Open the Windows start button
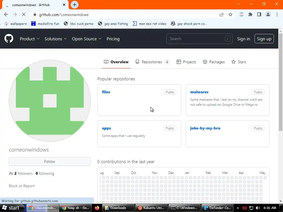The height and width of the screenshot is (212, 283). click(x=12, y=208)
